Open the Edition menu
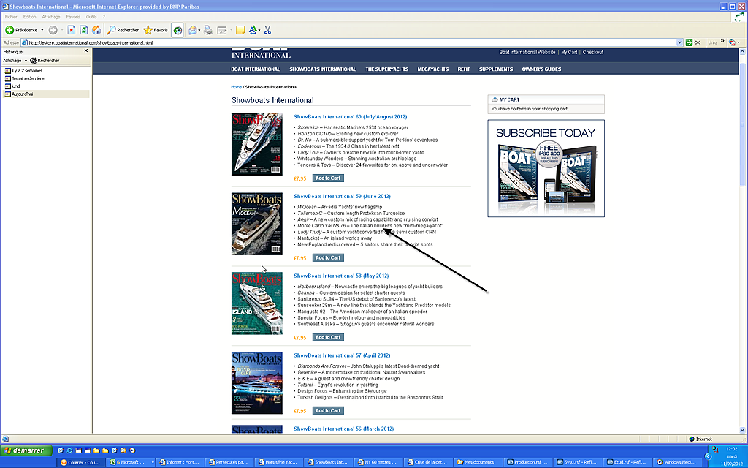 coord(29,17)
